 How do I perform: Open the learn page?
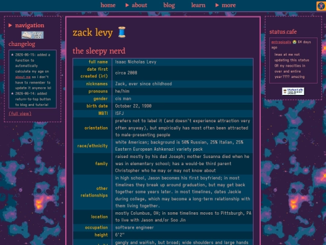pos(198,5)
